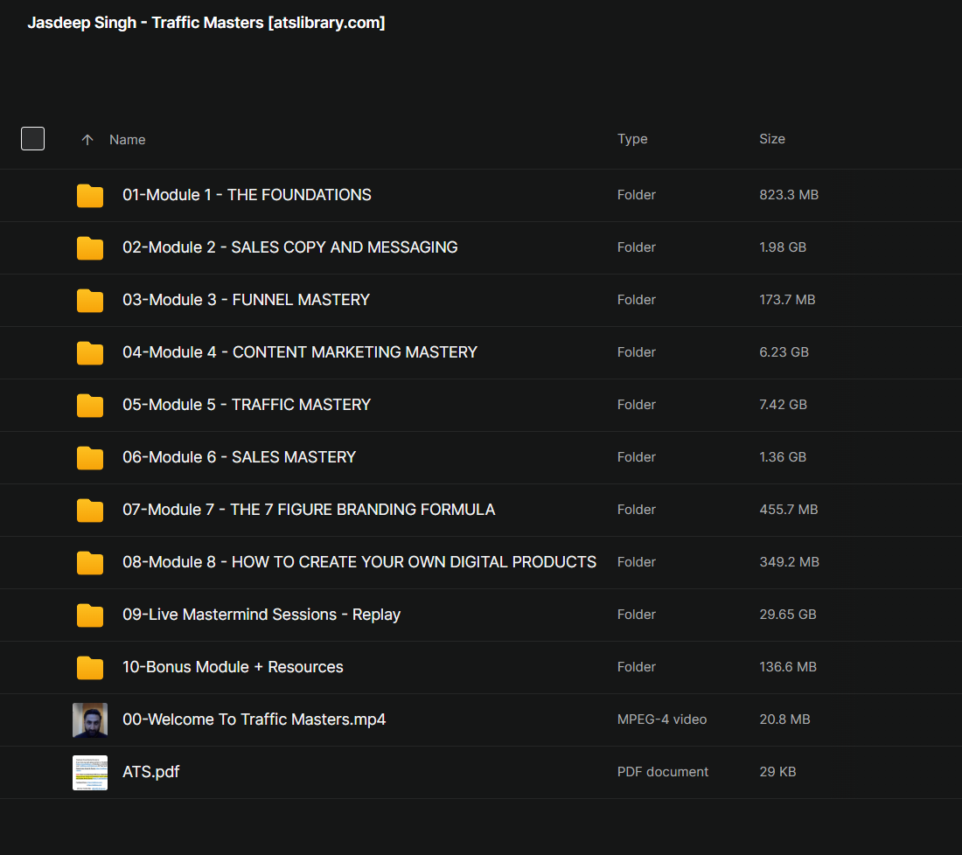
Task: Click the folder icon for Live Mastermind Sessions
Action: 89,615
